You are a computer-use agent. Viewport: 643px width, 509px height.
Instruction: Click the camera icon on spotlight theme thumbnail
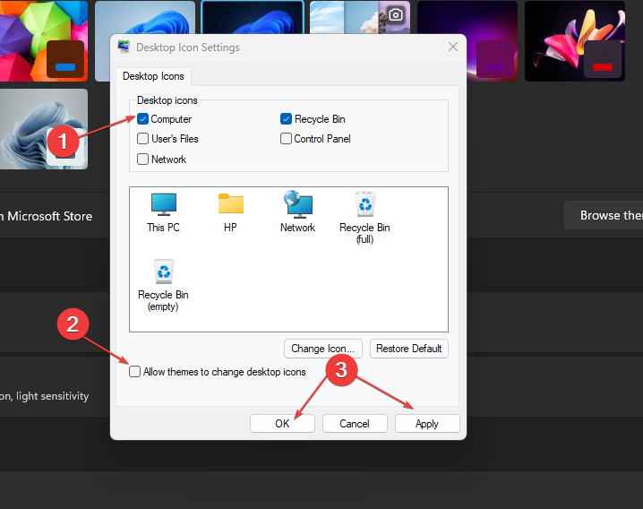(x=395, y=15)
